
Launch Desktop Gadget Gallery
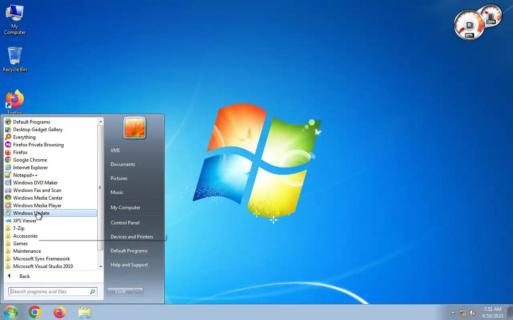click(x=50, y=130)
